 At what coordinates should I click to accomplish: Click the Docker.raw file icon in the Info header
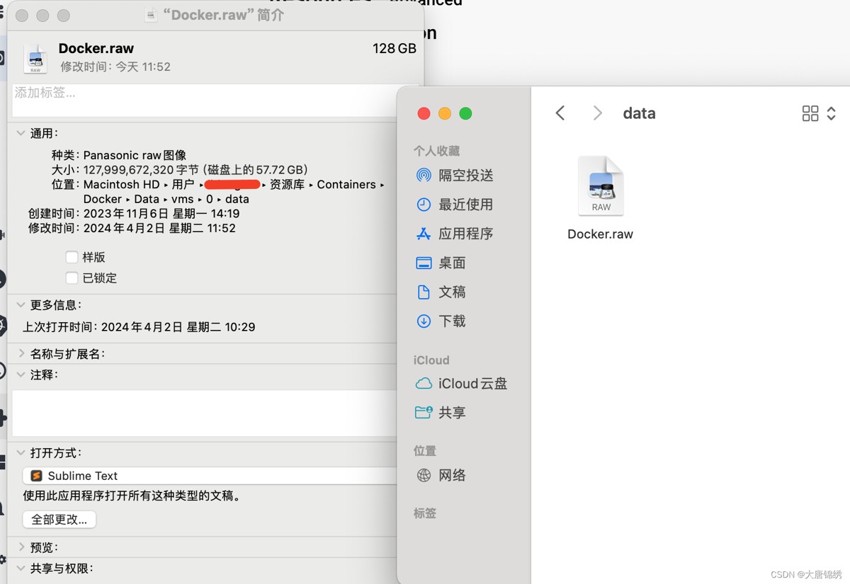[x=35, y=59]
